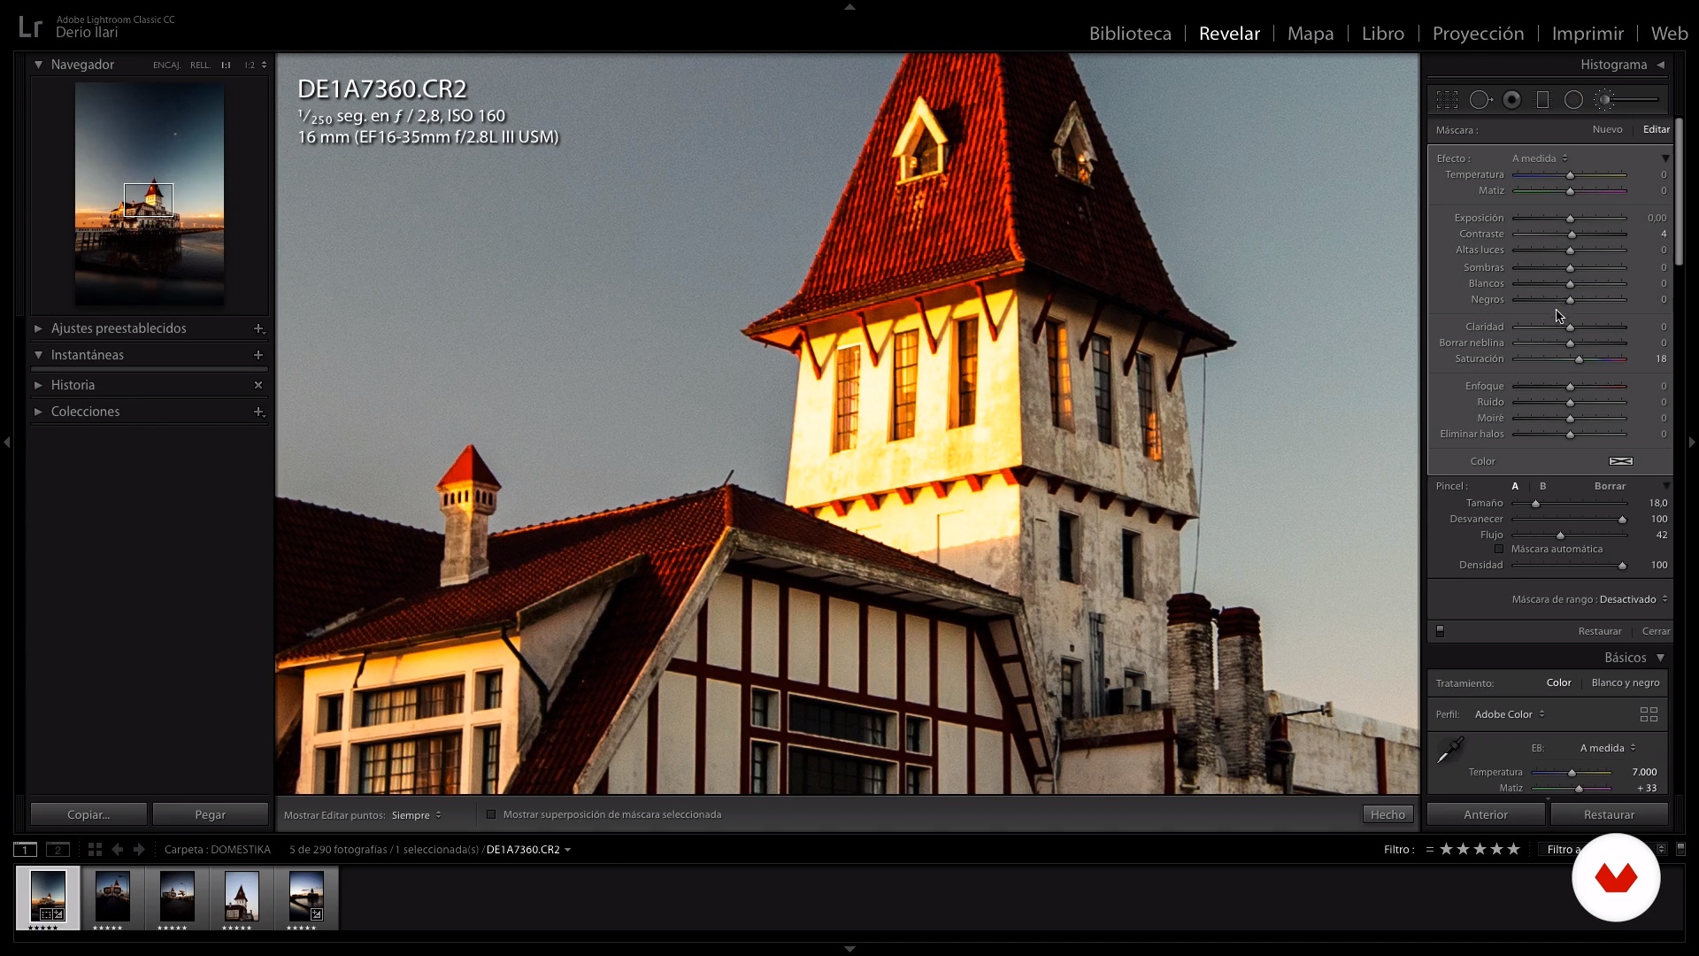Open the Efecto A medida dropdown
1699x956 pixels.
1540,158
